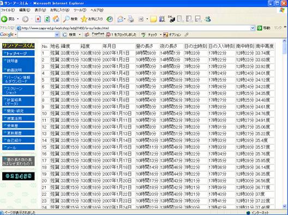288x215 pixels.
Task: Open the ツール(T) menu
Action: pos(80,10)
